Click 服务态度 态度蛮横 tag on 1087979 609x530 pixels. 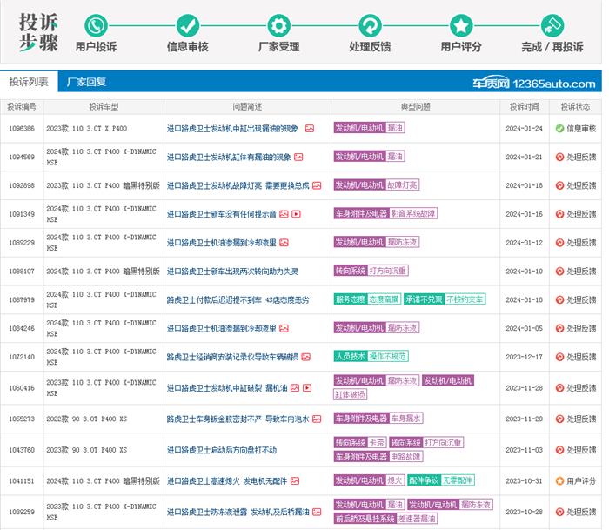click(367, 299)
